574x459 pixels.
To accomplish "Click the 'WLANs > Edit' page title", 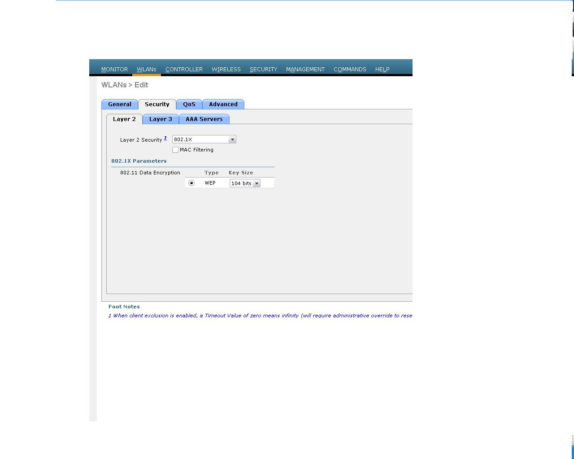I will coord(125,85).
